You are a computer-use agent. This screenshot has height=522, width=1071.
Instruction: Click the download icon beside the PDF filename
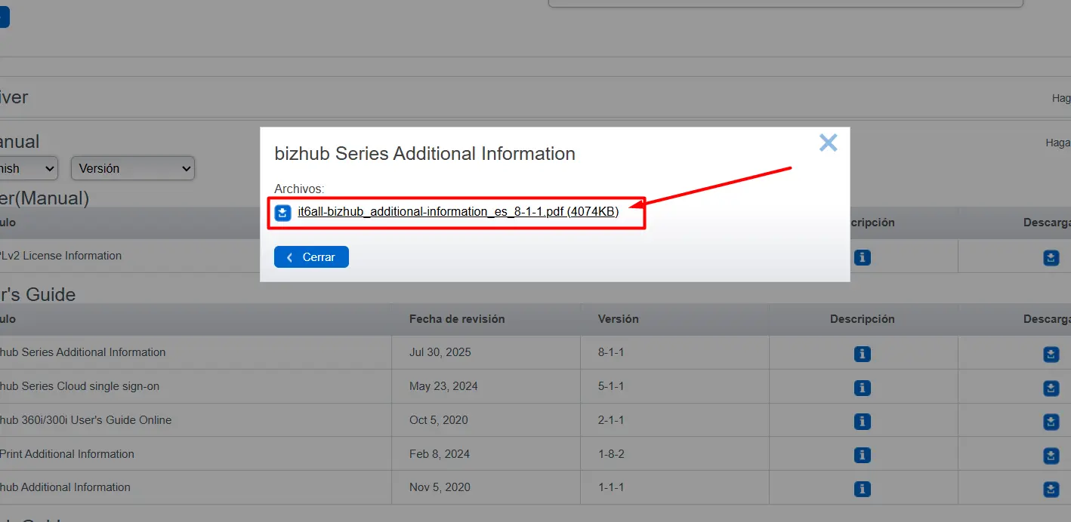tap(282, 213)
